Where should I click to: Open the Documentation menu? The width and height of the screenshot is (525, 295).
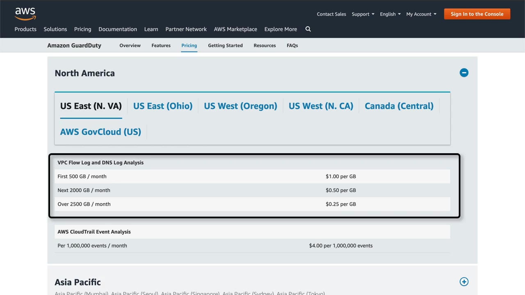click(x=118, y=29)
